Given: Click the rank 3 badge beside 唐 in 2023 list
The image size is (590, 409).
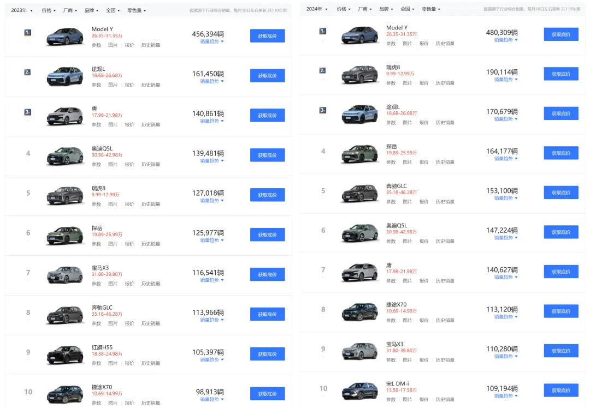Looking at the screenshot, I should pyautogui.click(x=28, y=112).
